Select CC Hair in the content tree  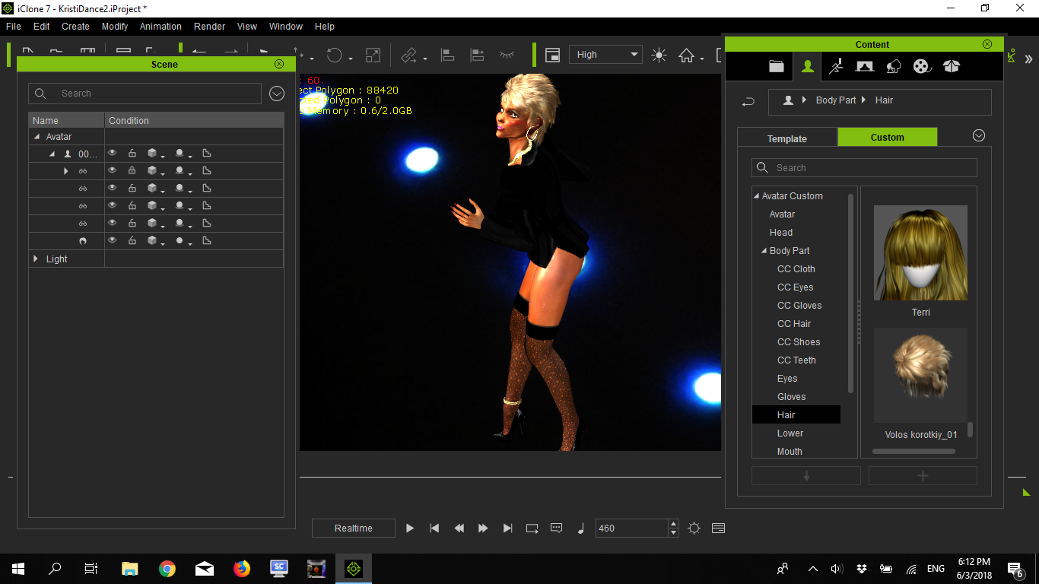(794, 324)
